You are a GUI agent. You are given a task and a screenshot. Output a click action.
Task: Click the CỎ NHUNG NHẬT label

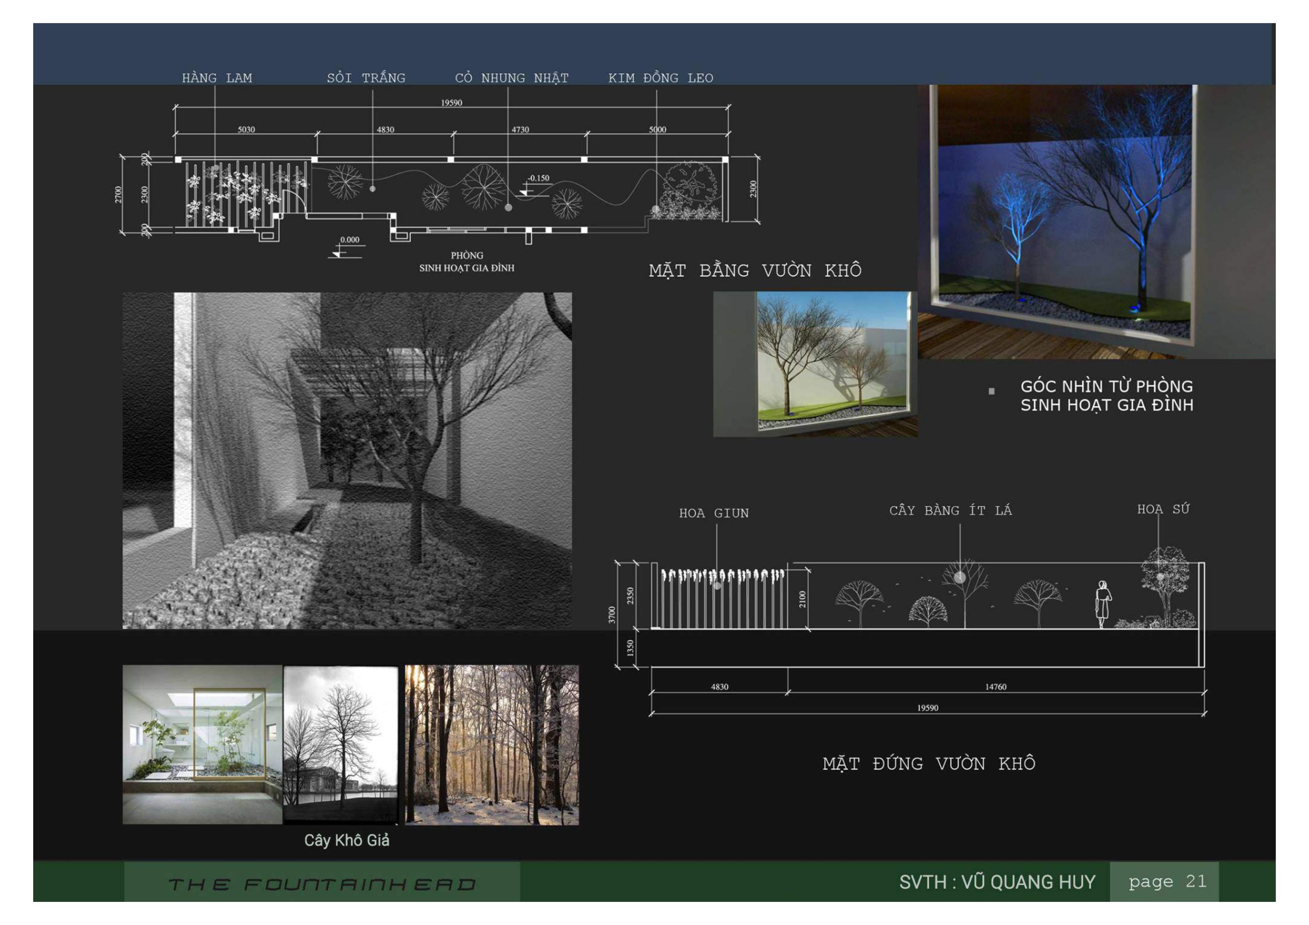(511, 78)
